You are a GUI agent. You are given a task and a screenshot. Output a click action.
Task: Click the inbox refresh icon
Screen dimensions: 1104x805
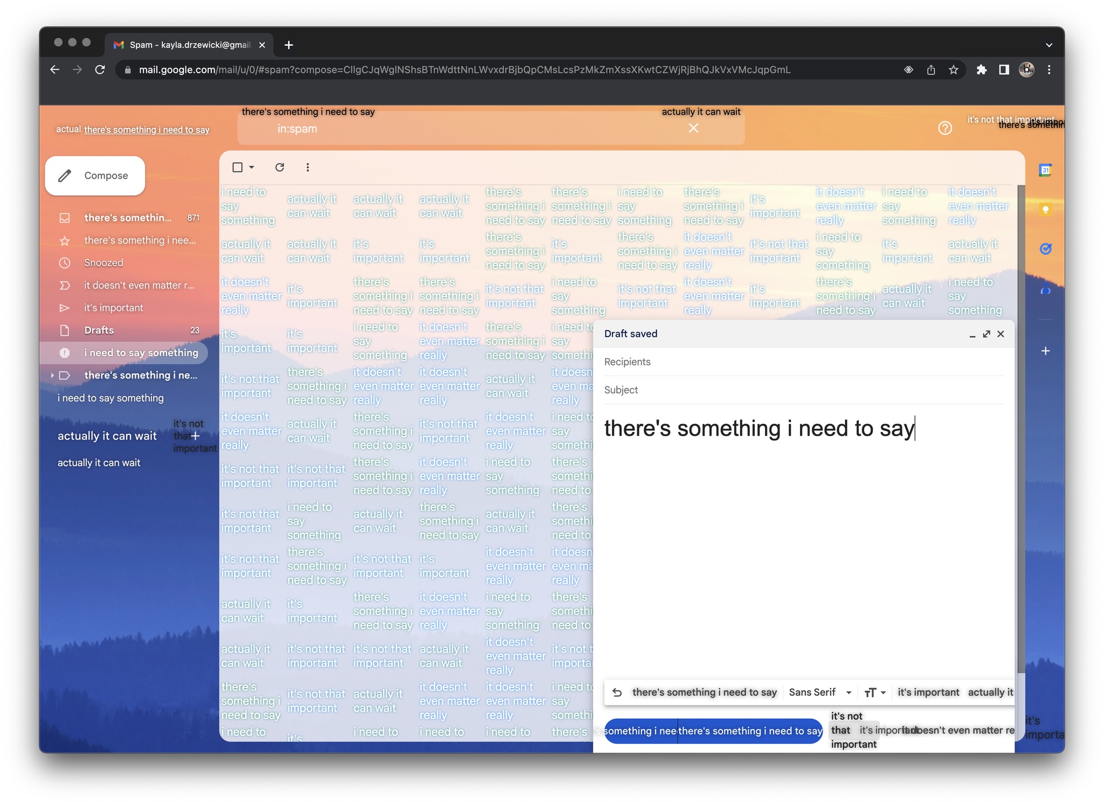(x=279, y=167)
